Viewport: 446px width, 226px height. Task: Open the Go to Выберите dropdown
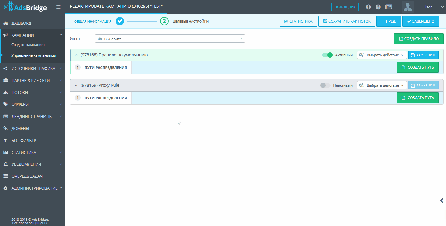tap(170, 39)
